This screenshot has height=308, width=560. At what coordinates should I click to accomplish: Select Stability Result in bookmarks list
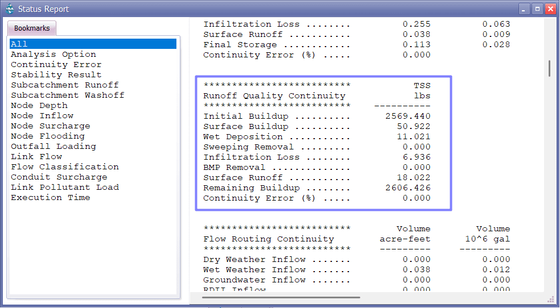(x=56, y=75)
